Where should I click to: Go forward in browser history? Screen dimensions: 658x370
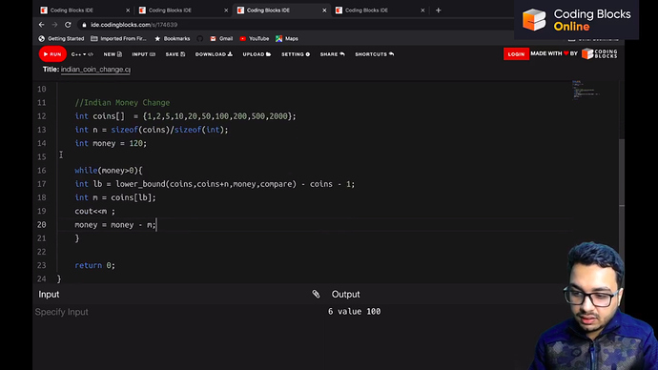tap(54, 25)
